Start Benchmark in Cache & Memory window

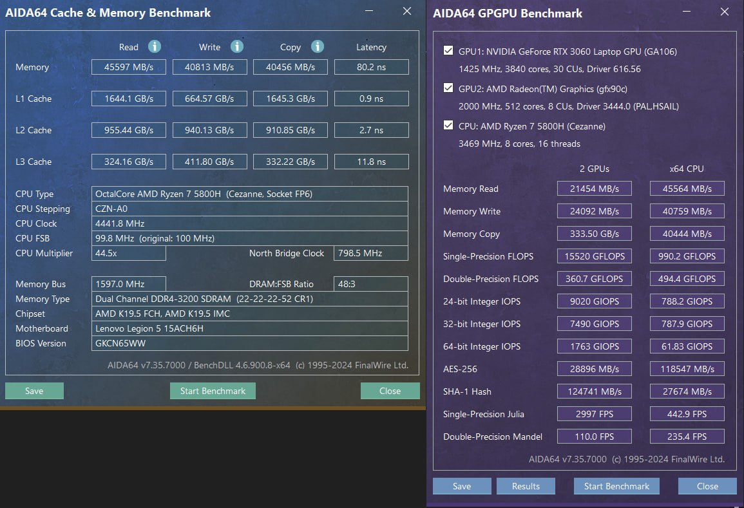coord(213,391)
